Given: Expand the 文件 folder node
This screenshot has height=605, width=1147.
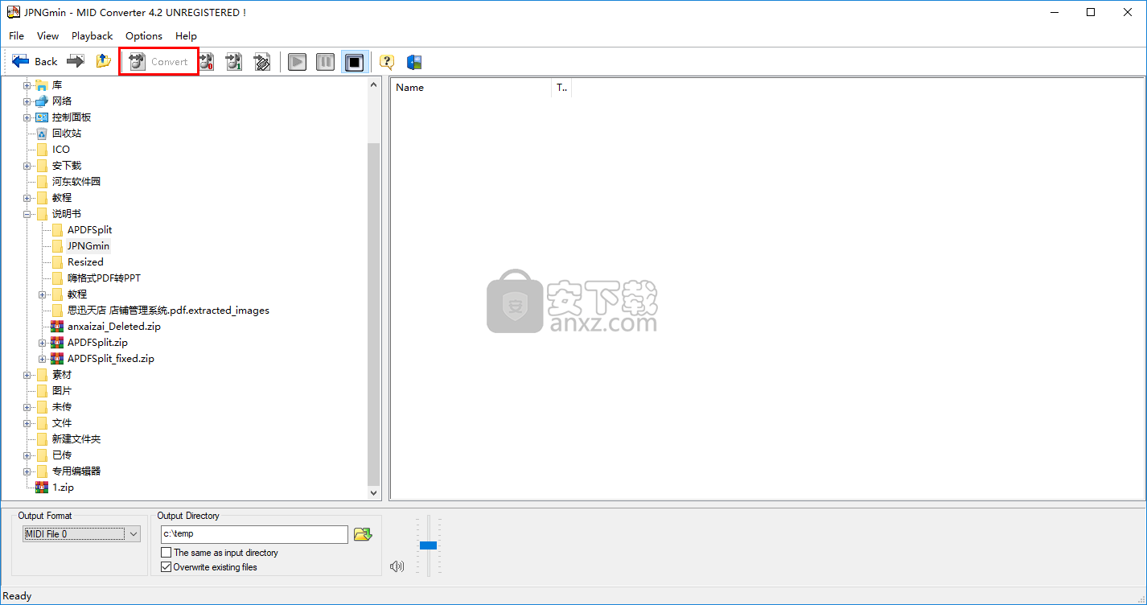Looking at the screenshot, I should 27,423.
